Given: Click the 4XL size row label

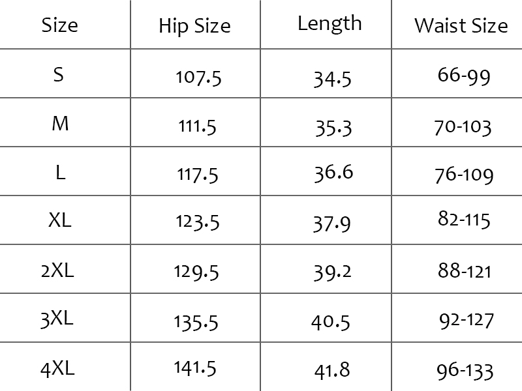Looking at the screenshot, I should (57, 369).
